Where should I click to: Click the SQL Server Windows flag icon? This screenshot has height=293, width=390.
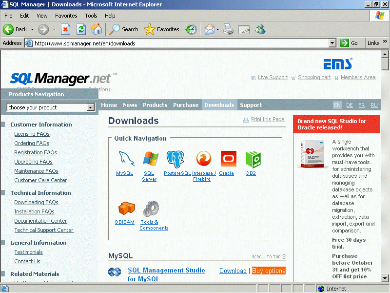coord(151,158)
